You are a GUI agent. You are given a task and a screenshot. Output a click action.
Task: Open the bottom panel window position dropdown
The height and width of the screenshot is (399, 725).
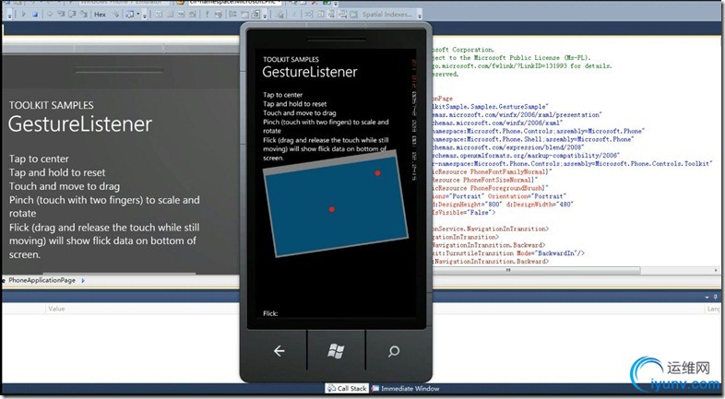pyautogui.click(x=707, y=297)
